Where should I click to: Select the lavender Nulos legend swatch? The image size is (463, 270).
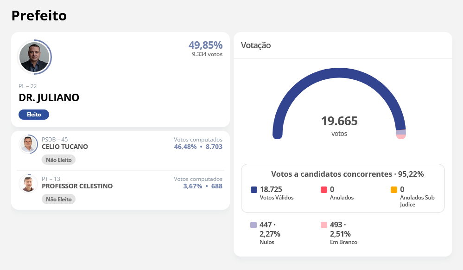[254, 225]
